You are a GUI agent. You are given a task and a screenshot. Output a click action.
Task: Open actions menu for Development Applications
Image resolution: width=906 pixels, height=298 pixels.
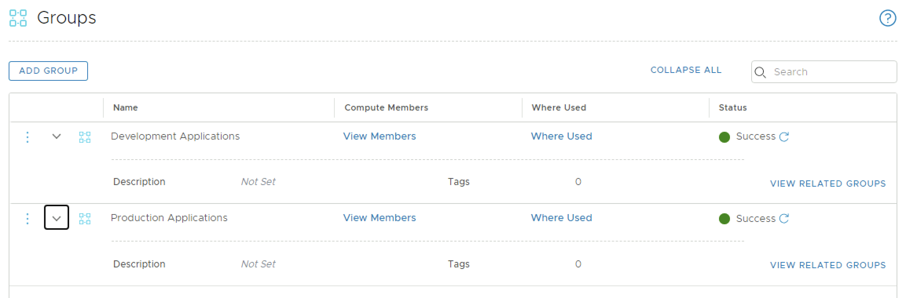point(27,137)
